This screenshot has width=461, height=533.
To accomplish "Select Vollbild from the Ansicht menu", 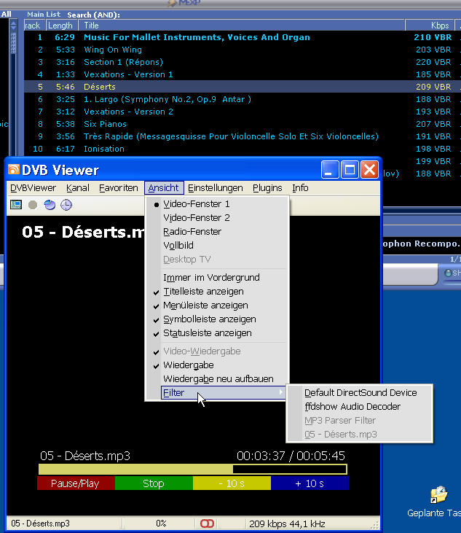I will coord(178,246).
